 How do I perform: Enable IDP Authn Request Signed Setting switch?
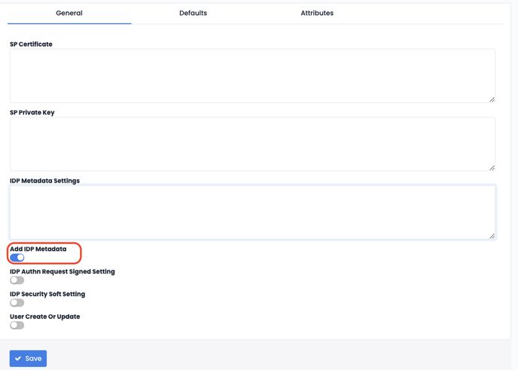point(17,280)
